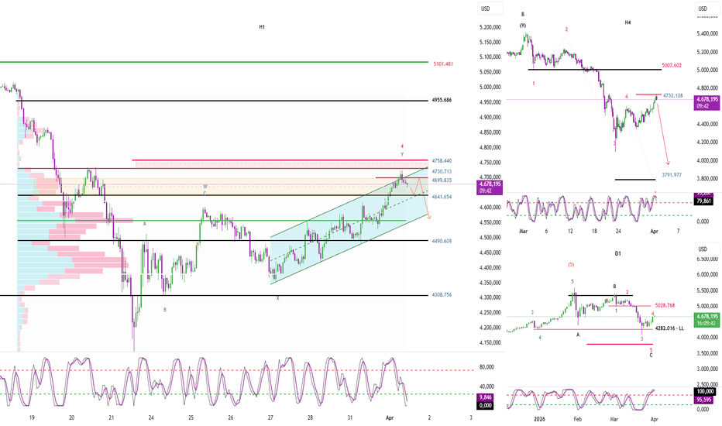Click the red (5) label on D1 chart
Screen dimensions: 722x426
pos(570,265)
